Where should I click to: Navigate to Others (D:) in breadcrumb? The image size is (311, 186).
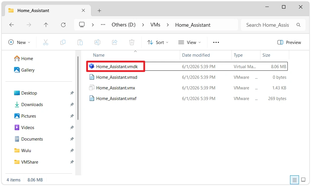tap(123, 25)
